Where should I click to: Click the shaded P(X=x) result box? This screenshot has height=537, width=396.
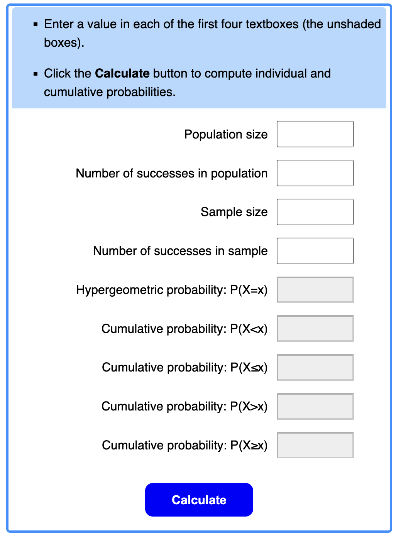point(315,290)
